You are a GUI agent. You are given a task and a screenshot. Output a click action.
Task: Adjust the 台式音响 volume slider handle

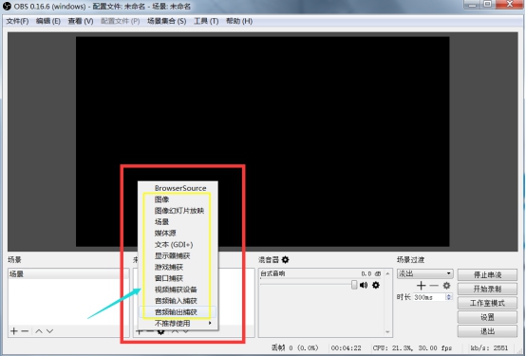[x=354, y=285]
